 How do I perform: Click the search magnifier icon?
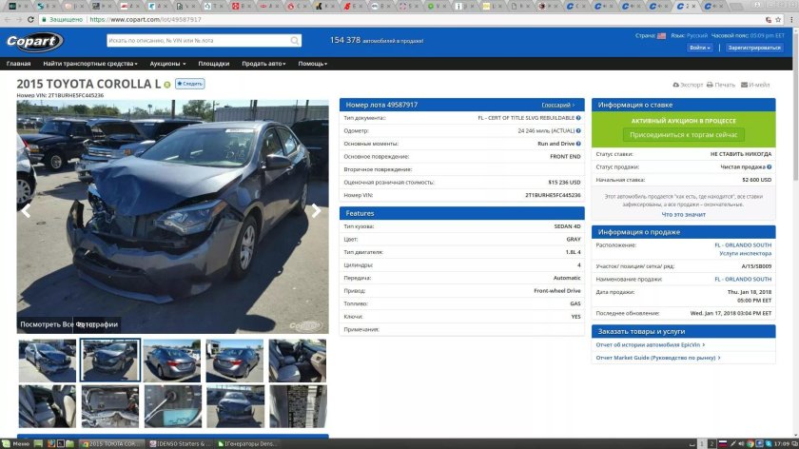pos(295,41)
